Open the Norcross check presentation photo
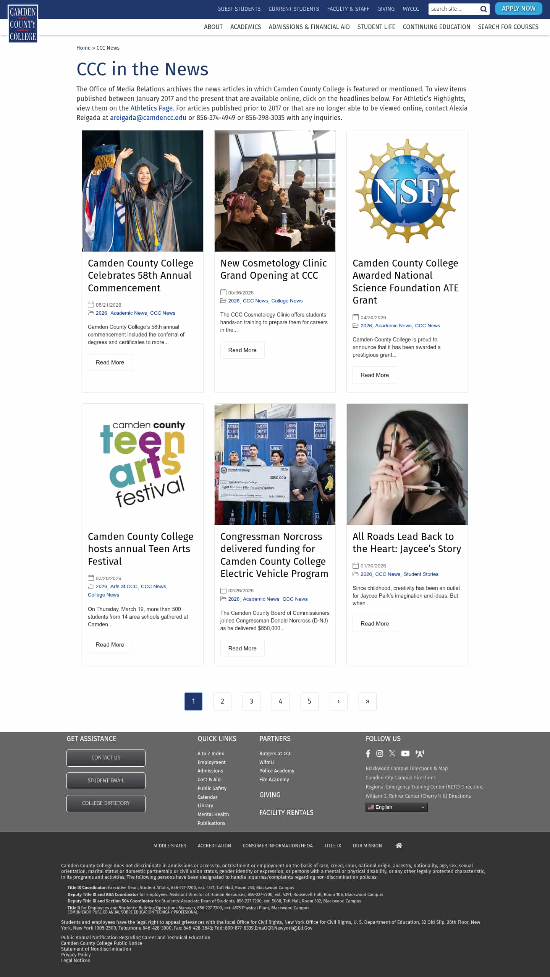This screenshot has width=550, height=977. point(275,464)
